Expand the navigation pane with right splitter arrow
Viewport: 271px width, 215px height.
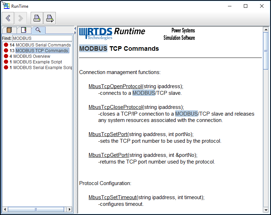point(75,32)
